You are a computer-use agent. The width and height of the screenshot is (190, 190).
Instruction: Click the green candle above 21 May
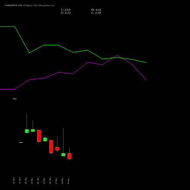[33, 130]
